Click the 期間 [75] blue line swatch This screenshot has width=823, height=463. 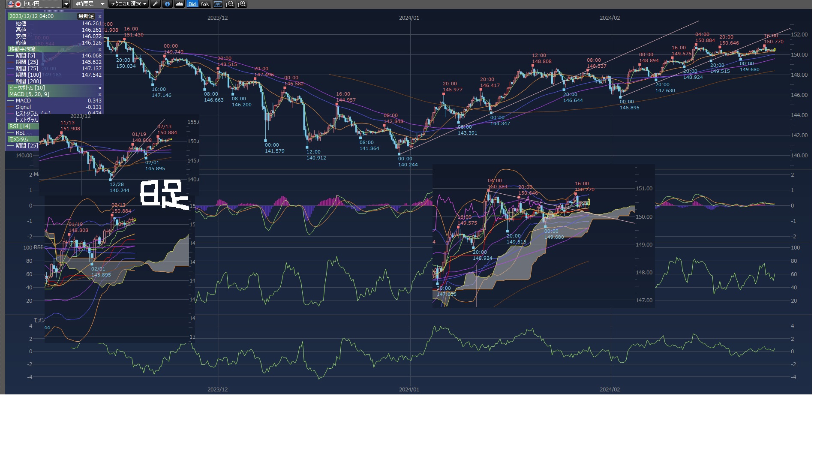(11, 69)
